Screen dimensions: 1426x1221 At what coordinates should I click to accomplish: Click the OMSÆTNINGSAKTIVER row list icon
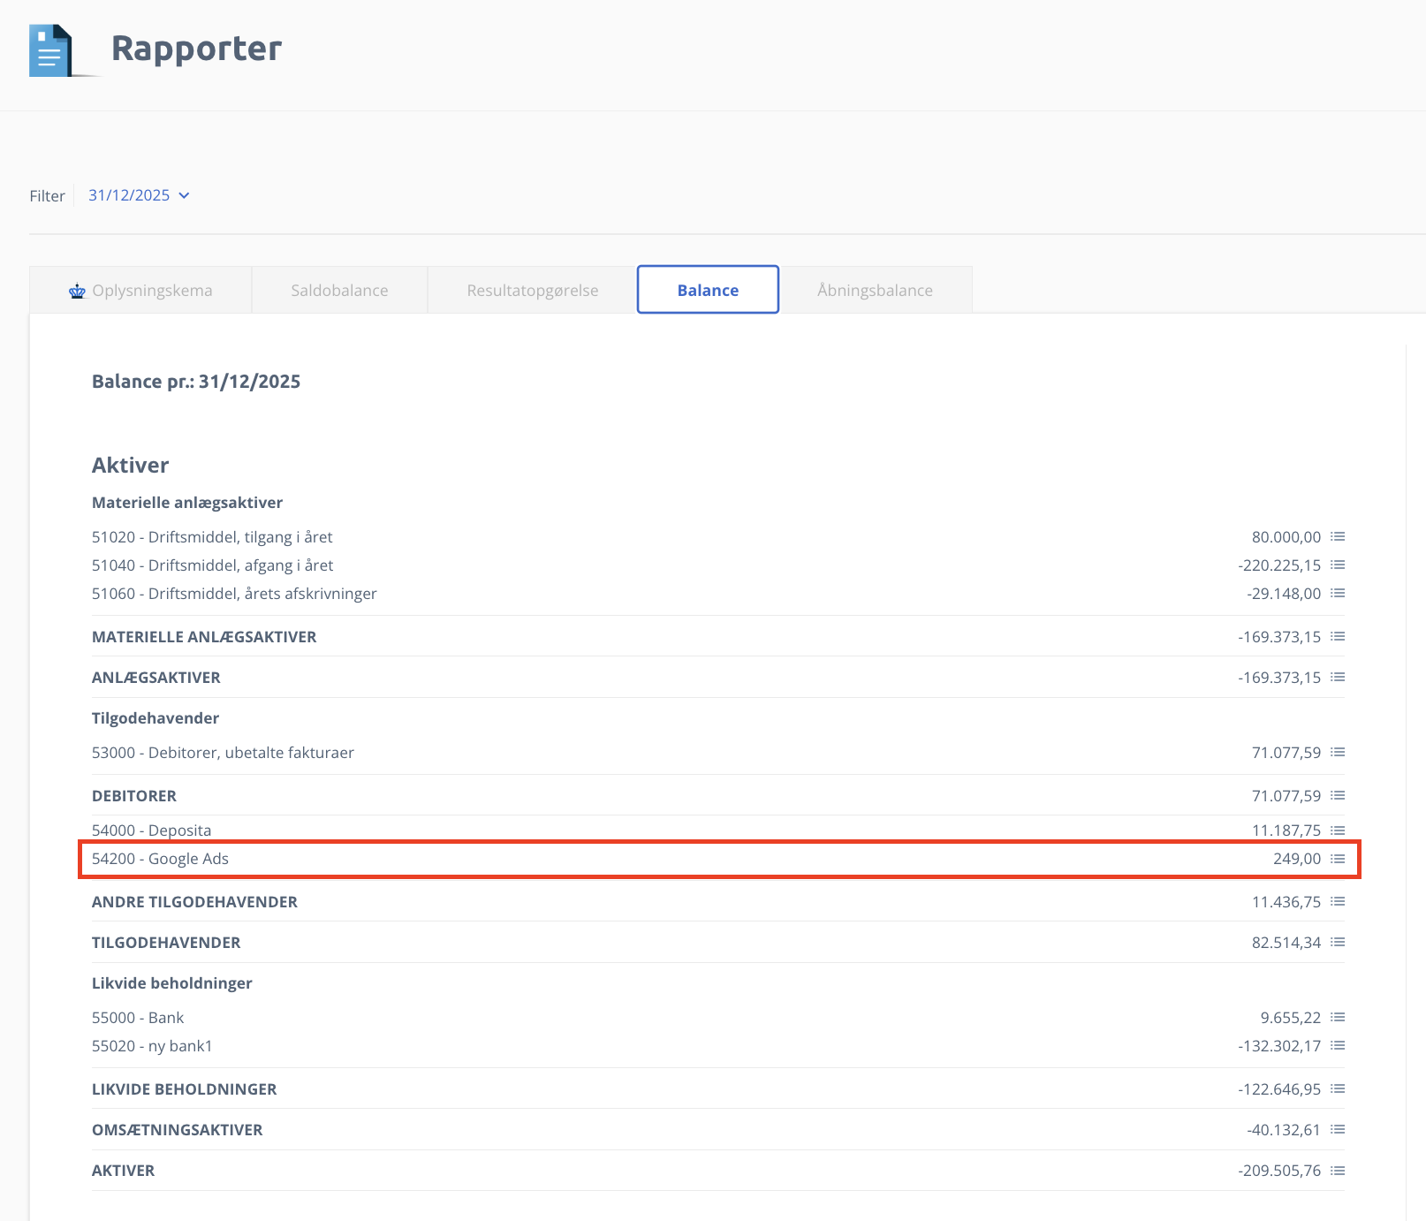pos(1338,1130)
